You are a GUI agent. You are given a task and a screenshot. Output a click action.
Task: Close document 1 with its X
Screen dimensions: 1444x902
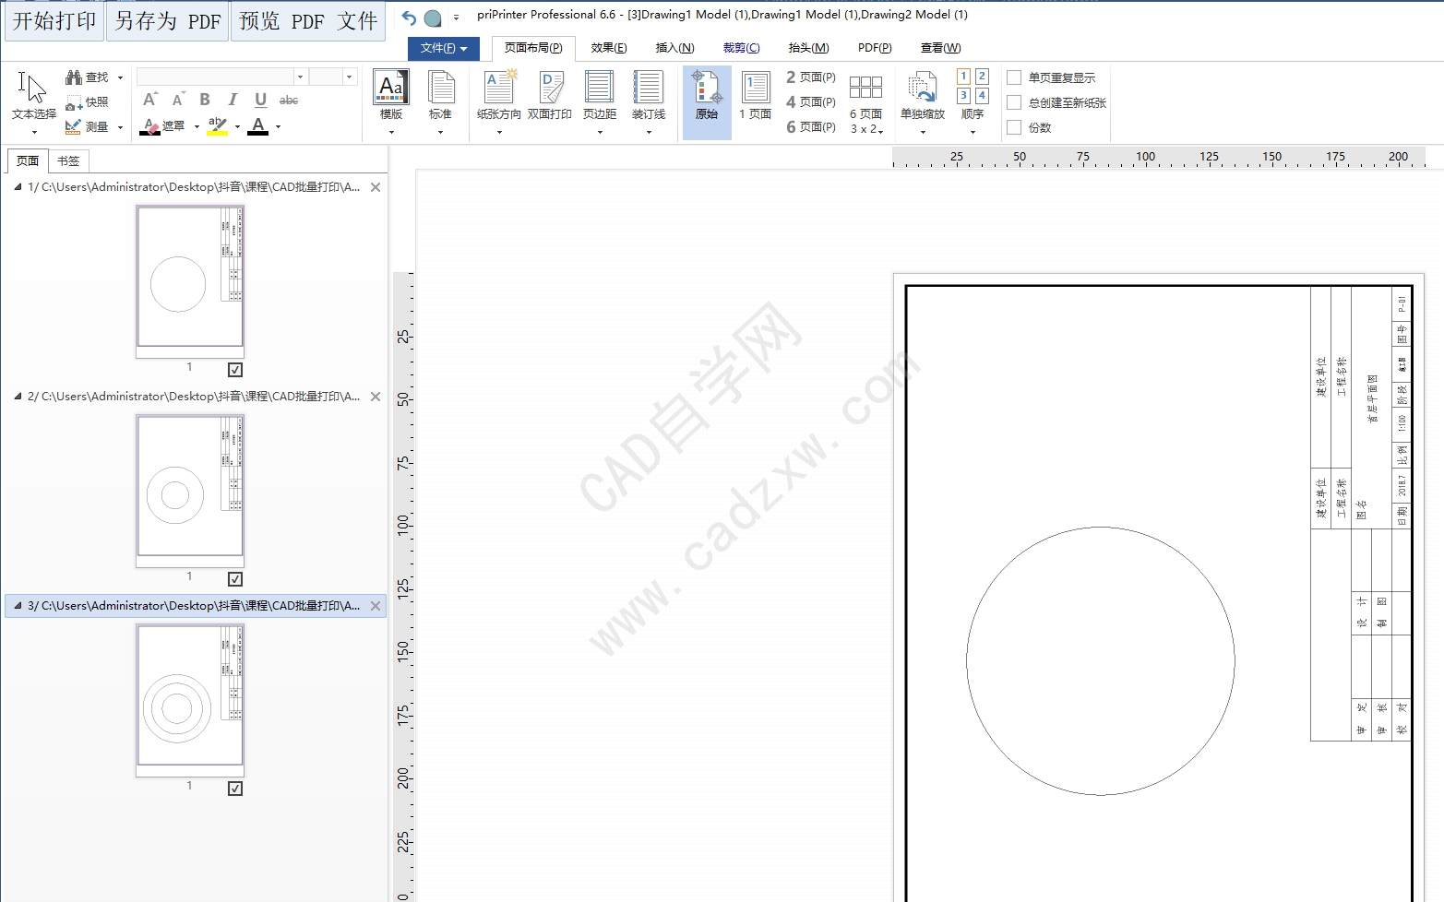point(376,187)
